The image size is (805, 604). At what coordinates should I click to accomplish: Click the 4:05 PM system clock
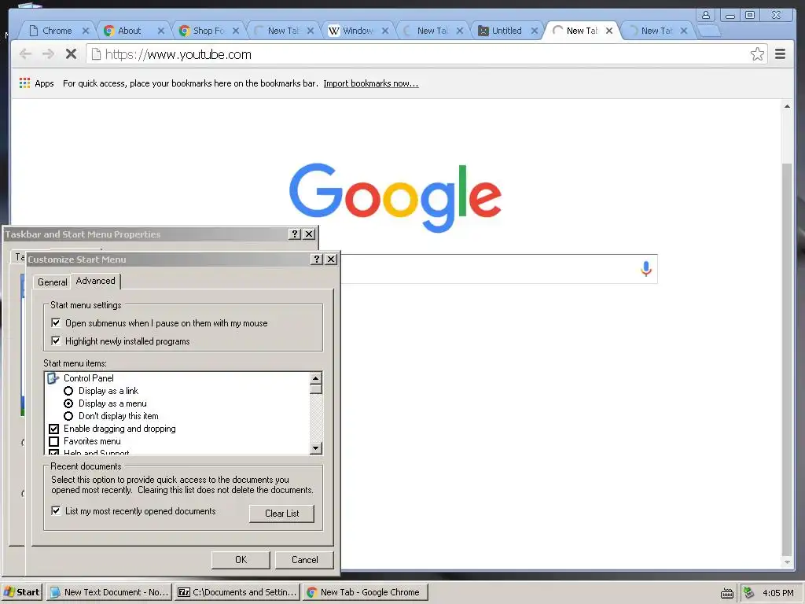coord(777,593)
